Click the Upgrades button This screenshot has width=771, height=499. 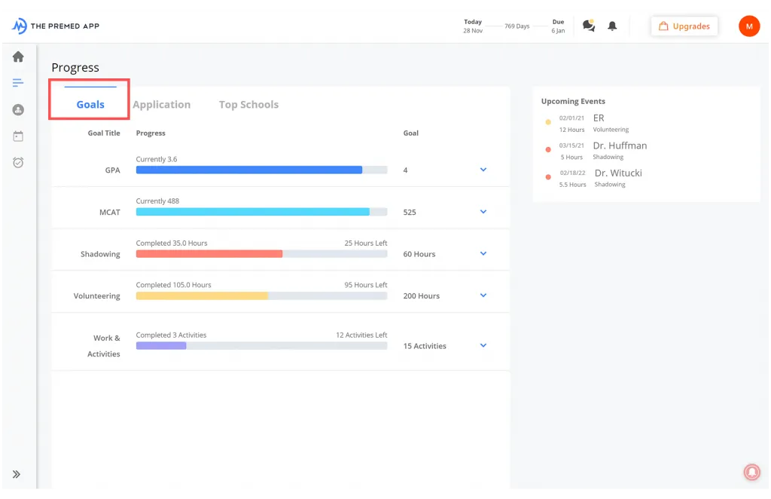pos(684,26)
